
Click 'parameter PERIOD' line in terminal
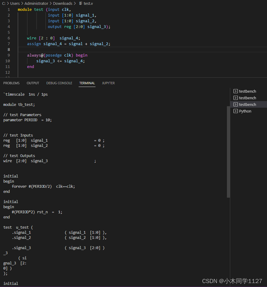[x=27, y=120]
